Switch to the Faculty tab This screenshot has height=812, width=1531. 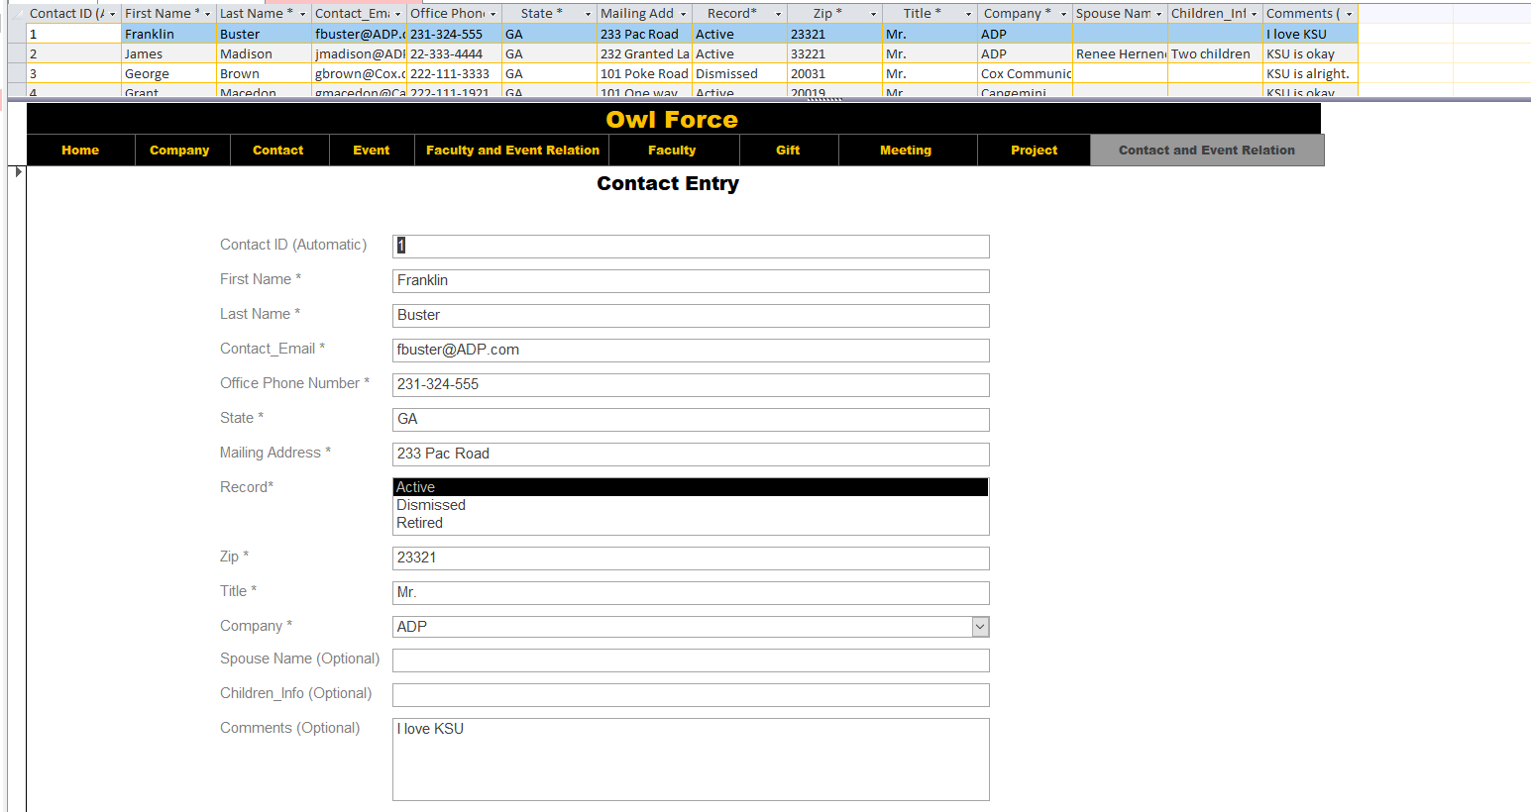pyautogui.click(x=672, y=151)
